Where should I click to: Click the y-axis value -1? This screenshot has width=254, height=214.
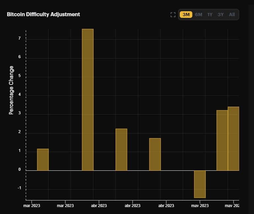19,188
